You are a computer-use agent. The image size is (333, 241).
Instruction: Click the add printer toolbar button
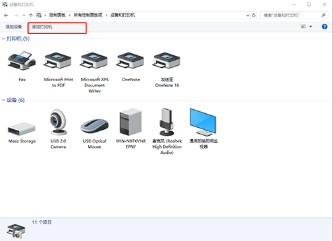pyautogui.click(x=42, y=27)
